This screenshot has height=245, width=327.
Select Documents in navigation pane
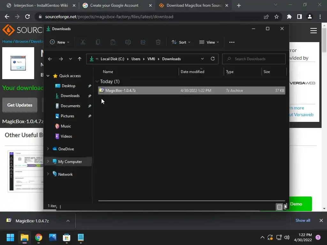70,106
